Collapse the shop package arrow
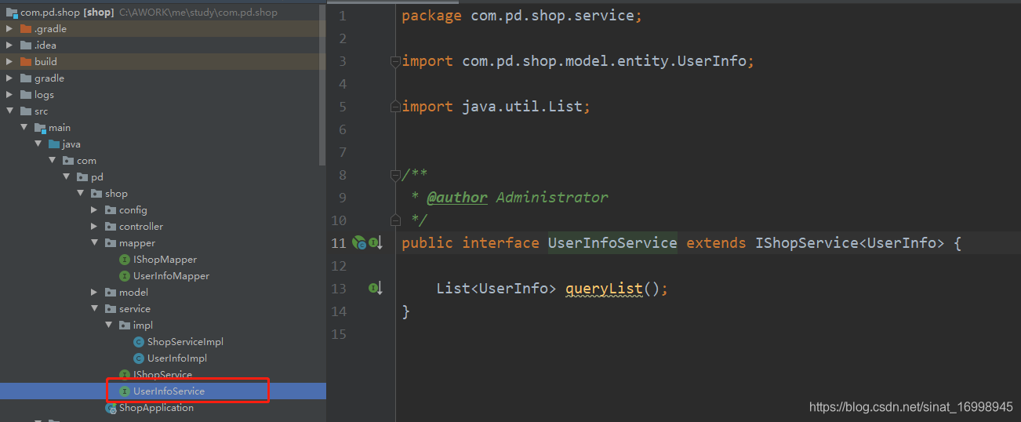Viewport: 1021px width, 422px height. coord(81,194)
